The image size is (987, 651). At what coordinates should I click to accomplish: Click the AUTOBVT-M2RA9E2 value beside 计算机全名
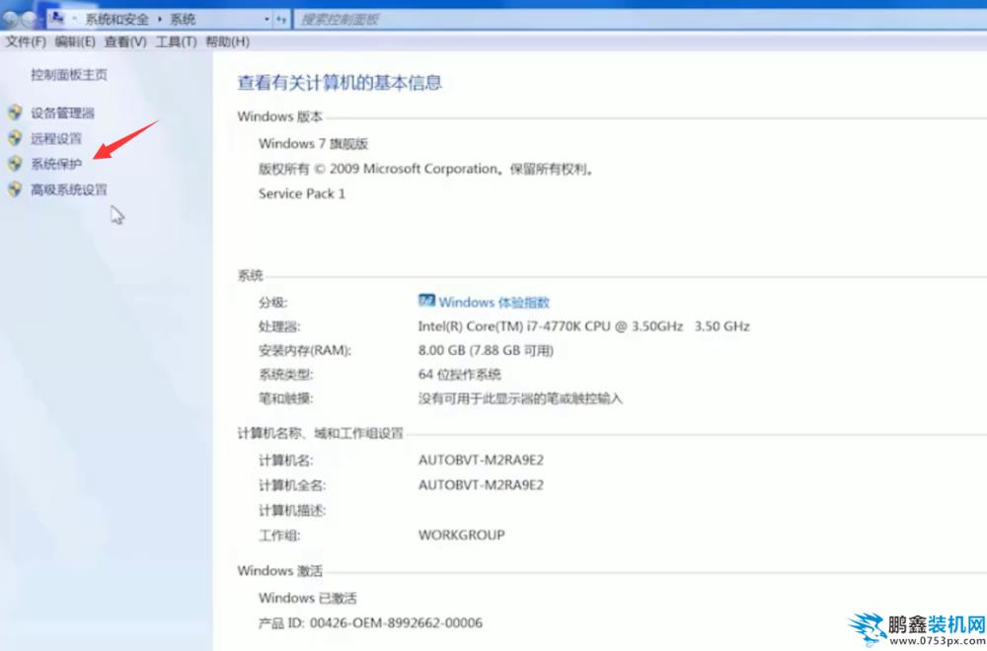(481, 485)
